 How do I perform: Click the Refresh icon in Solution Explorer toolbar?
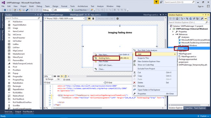[191, 19]
